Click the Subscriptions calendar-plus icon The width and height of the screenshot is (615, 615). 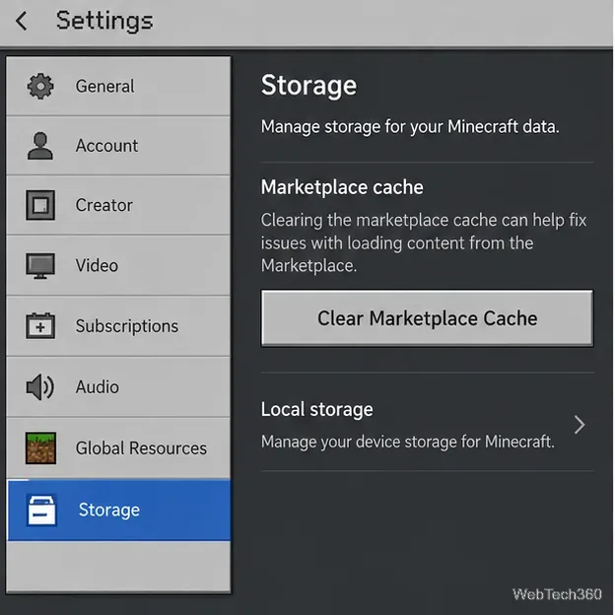[40, 325]
